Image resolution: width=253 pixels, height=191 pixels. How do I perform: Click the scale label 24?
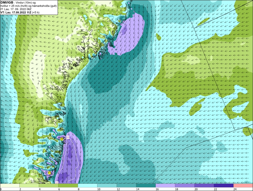[x=235, y=189]
